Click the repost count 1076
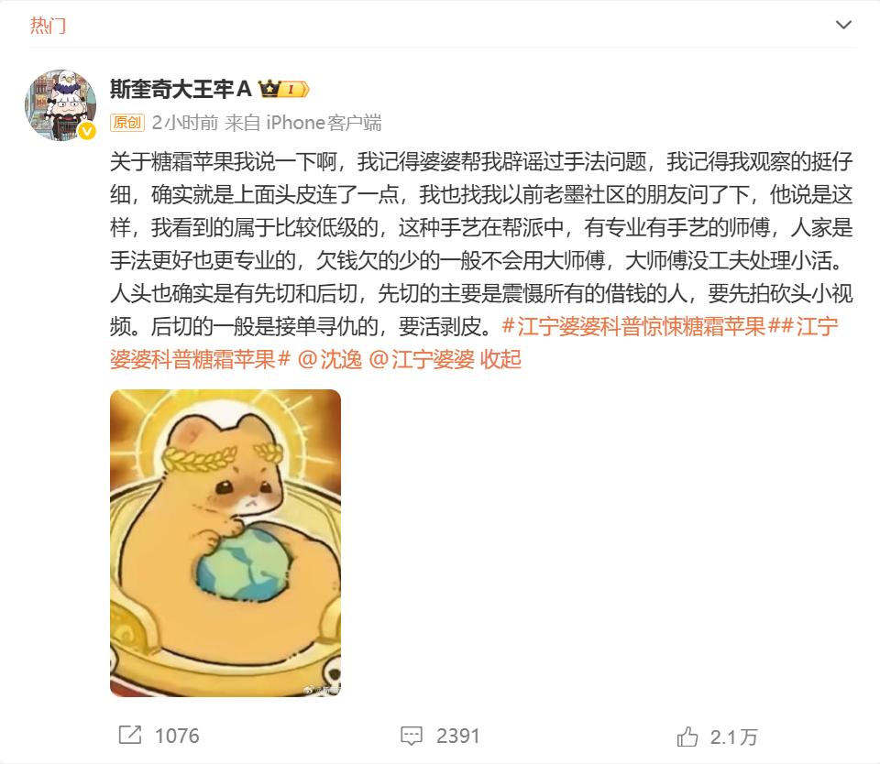The width and height of the screenshot is (880, 764). [x=177, y=736]
